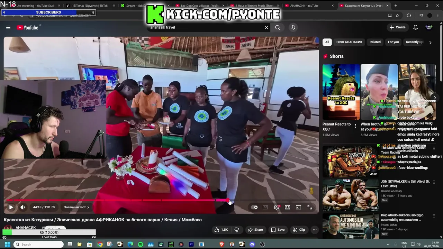Show more filter chips with the arrow
Image resolution: width=443 pixels, height=249 pixels.
click(x=430, y=42)
